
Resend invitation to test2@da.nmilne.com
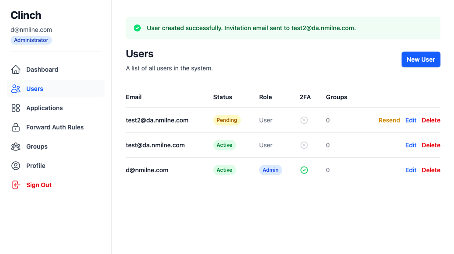pos(389,120)
